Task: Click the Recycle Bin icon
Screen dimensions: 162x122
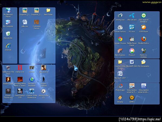Action: [8, 34]
